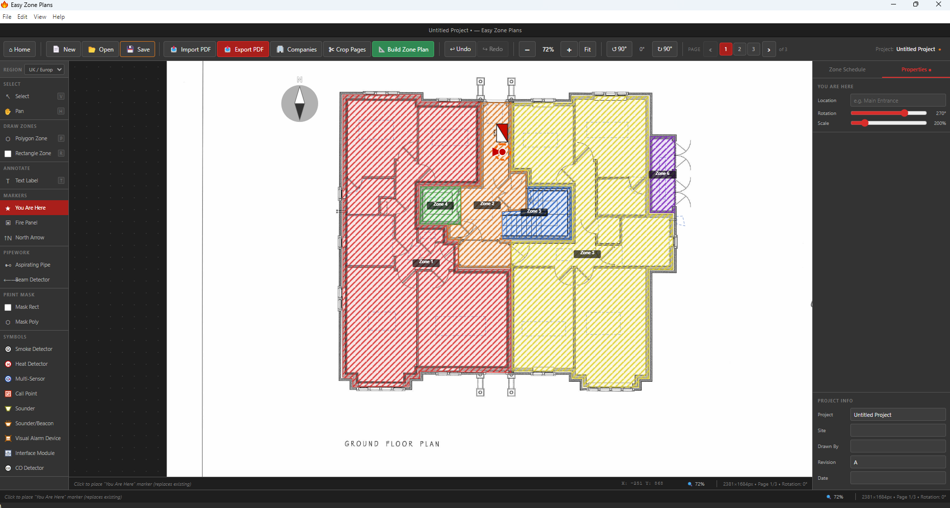The width and height of the screenshot is (950, 508).
Task: Select the Select tool in sidebar
Action: point(34,96)
